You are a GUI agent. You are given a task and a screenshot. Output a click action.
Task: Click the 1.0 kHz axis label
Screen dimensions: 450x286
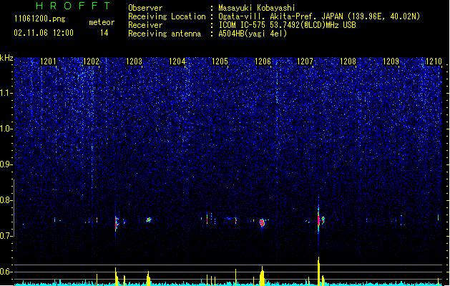pos(6,129)
